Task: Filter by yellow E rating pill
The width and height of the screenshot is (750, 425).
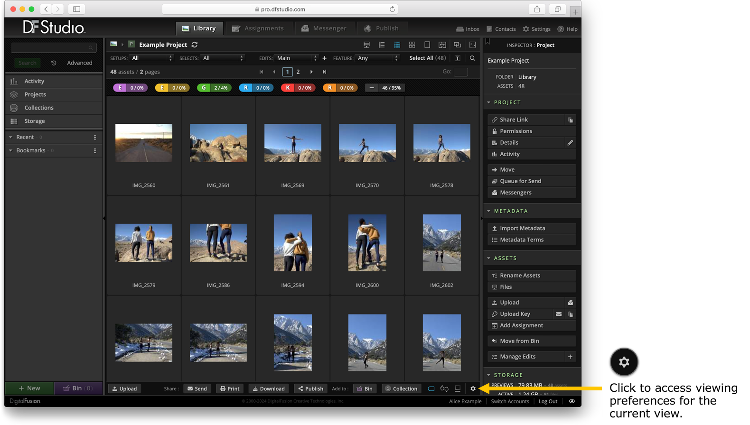Action: pyautogui.click(x=172, y=88)
